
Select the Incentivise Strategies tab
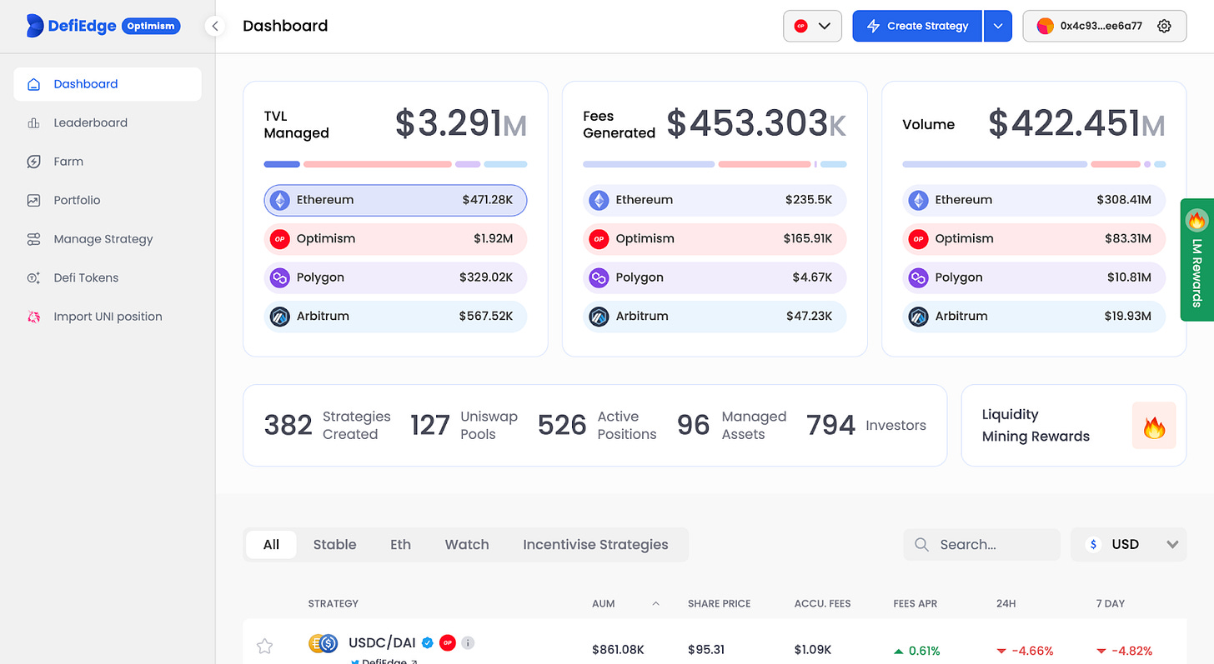point(595,545)
